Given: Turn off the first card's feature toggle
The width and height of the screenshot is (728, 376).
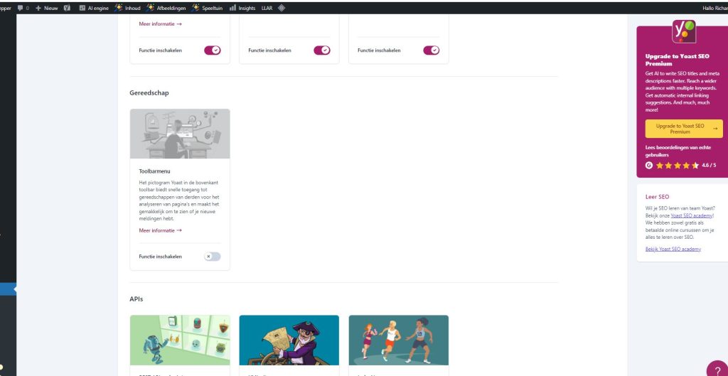Looking at the screenshot, I should [212, 50].
